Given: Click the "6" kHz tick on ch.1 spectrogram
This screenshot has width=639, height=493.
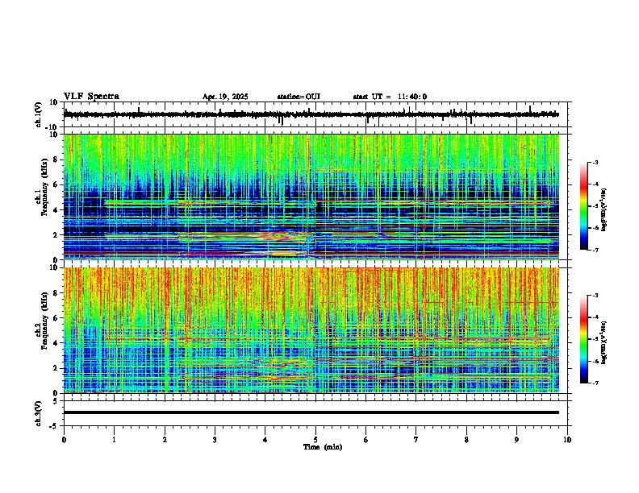Looking at the screenshot, I should pos(56,185).
